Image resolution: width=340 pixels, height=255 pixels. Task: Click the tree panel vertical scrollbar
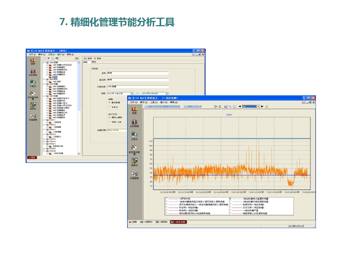tap(79, 106)
